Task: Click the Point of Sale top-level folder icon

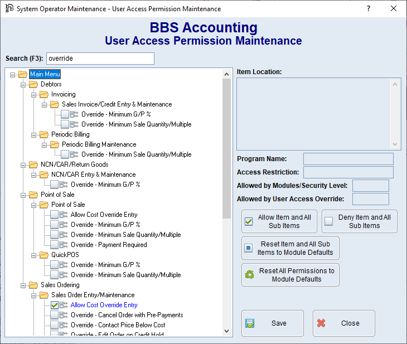Action: point(33,195)
